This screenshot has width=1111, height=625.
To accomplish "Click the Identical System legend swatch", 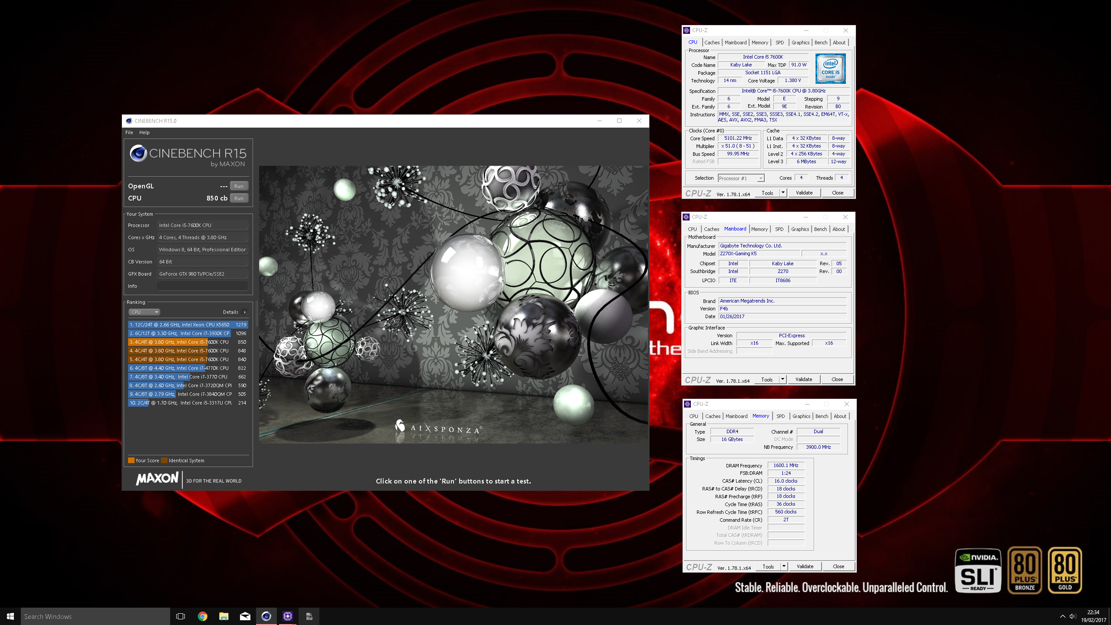I will (164, 461).
